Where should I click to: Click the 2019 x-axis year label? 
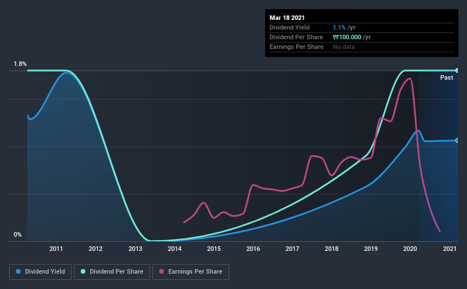point(371,249)
